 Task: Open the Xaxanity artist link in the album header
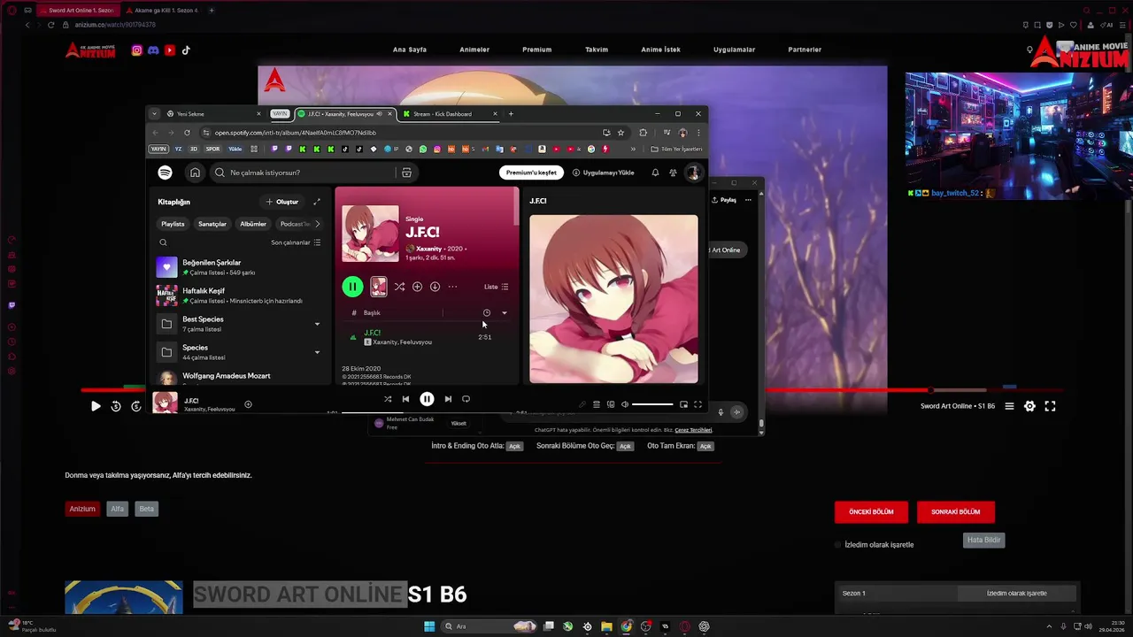(428, 249)
